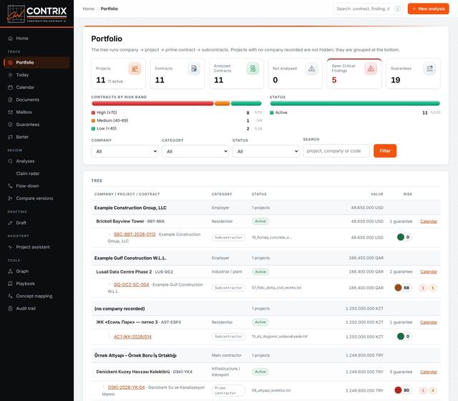Select Example Gulf Construction W.L.L. row

pos(265,258)
